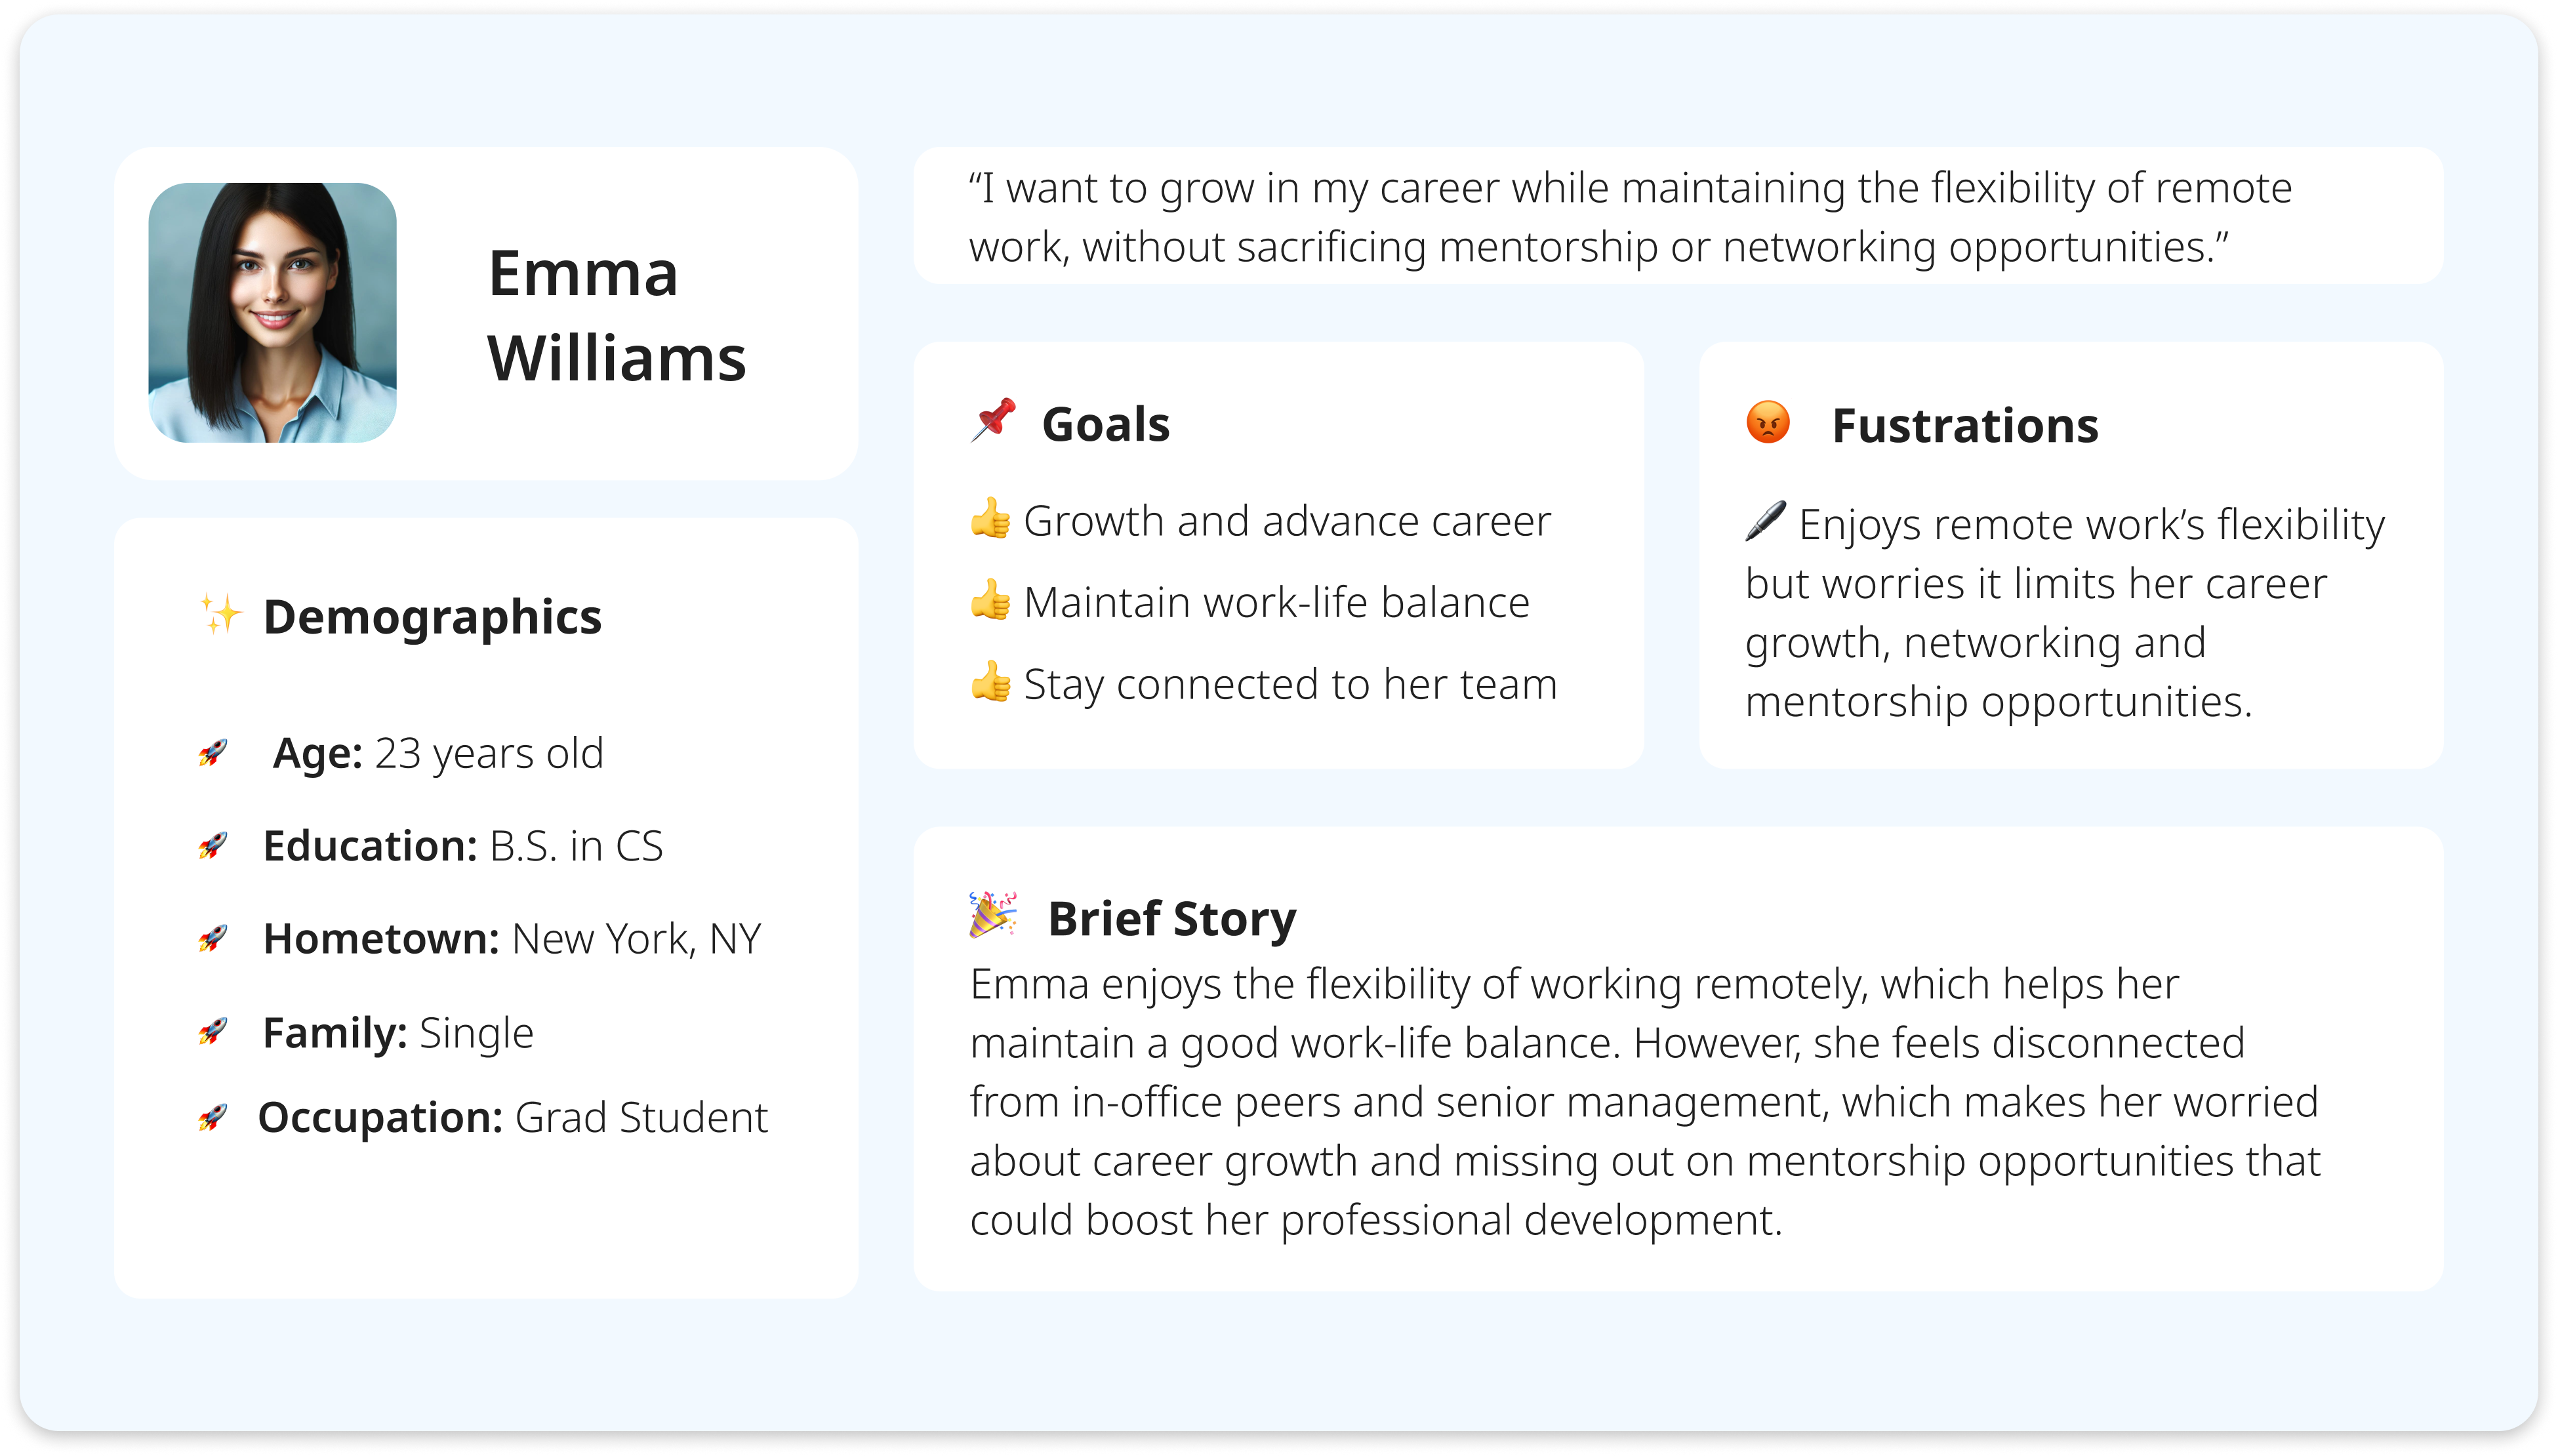
Task: Click the pushpin icon beside Goals
Action: click(x=993, y=420)
